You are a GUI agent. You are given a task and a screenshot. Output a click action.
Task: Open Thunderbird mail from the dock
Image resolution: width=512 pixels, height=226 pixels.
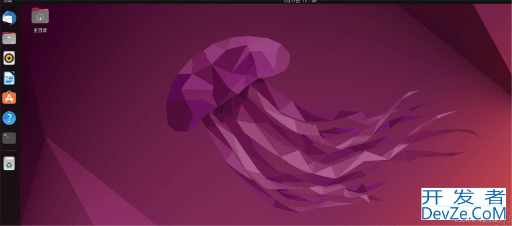tap(9, 18)
